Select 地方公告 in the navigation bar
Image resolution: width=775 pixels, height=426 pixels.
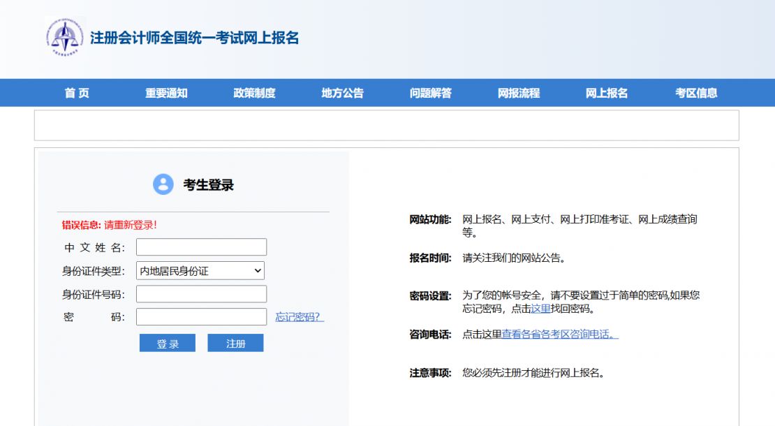click(x=343, y=93)
